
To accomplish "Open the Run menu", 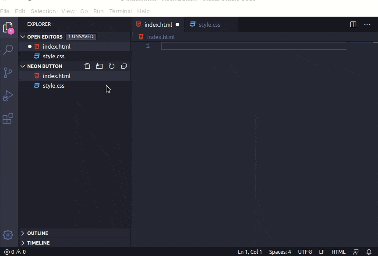I will click(x=99, y=11).
